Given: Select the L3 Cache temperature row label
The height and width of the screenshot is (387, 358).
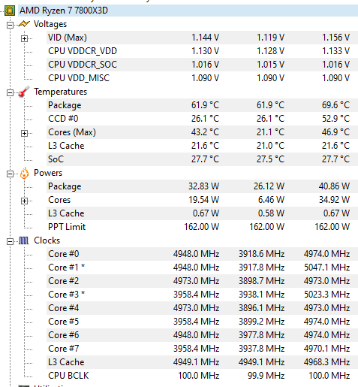Looking at the screenshot, I should click(x=66, y=146).
